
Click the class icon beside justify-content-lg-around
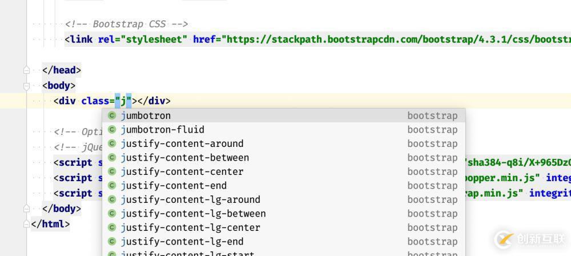(112, 199)
